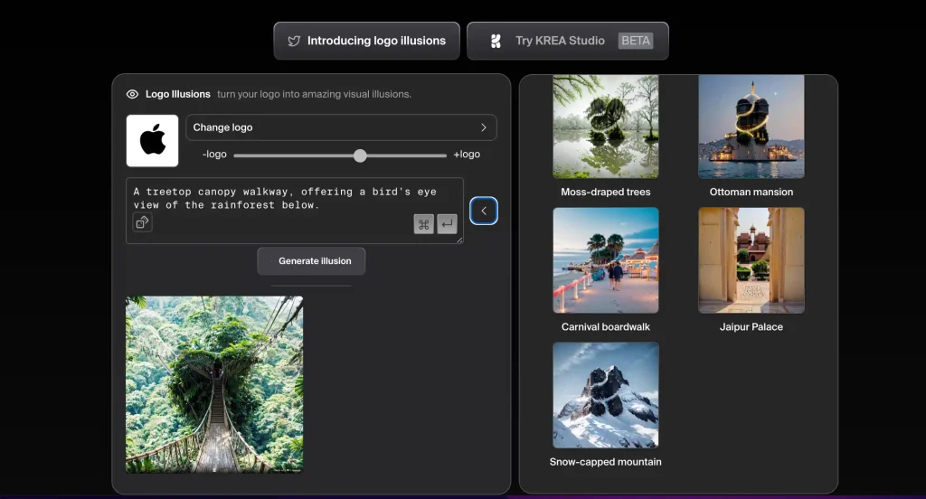Screen dimensions: 926x499
Task: Click the chevron arrow on Change logo
Action: point(484,127)
